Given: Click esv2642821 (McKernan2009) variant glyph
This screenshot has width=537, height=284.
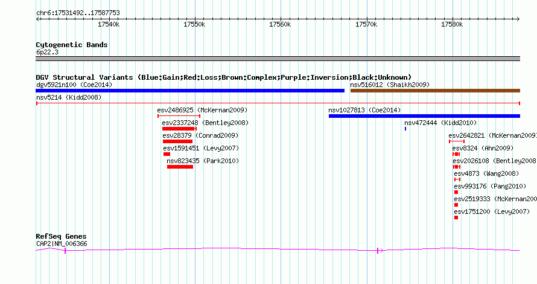Looking at the screenshot, I should 457,141.
